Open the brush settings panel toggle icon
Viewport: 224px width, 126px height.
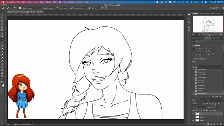point(20,8)
